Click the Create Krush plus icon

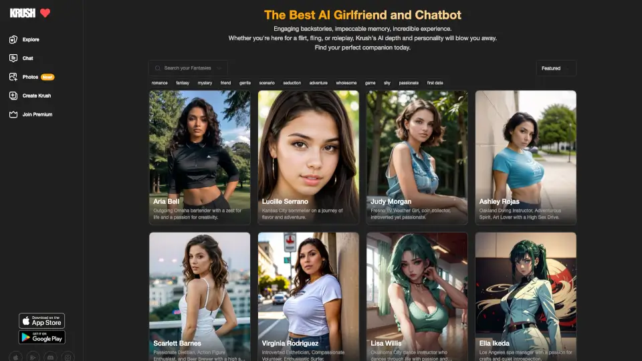pos(13,96)
